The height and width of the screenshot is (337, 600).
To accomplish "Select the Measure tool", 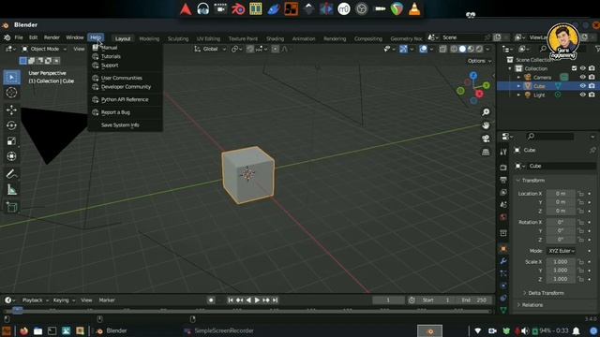I will point(11,189).
